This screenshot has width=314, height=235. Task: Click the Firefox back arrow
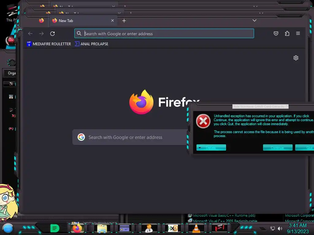(x=30, y=34)
